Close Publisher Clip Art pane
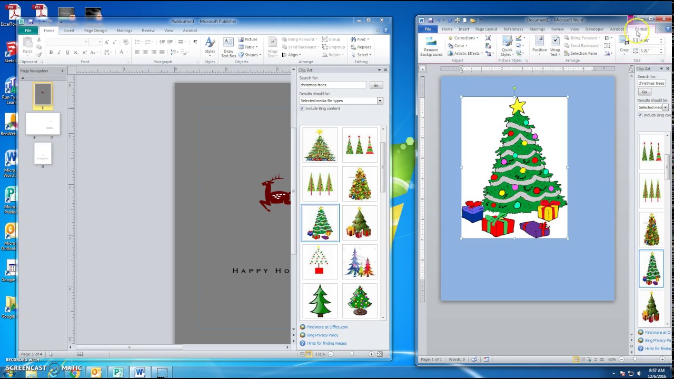 pyautogui.click(x=385, y=70)
